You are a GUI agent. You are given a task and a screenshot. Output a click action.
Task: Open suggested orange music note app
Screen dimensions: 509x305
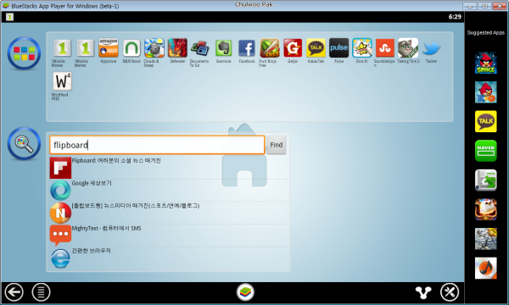485,268
